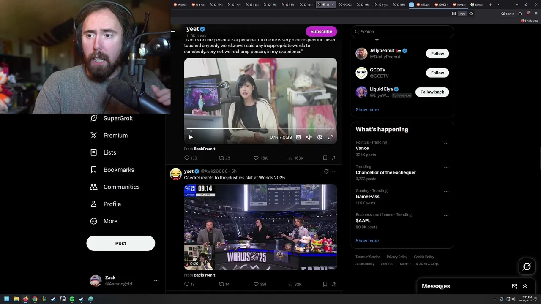The width and height of the screenshot is (541, 304).
Task: Bookmark the Caedrel plushies post
Action: (x=325, y=284)
